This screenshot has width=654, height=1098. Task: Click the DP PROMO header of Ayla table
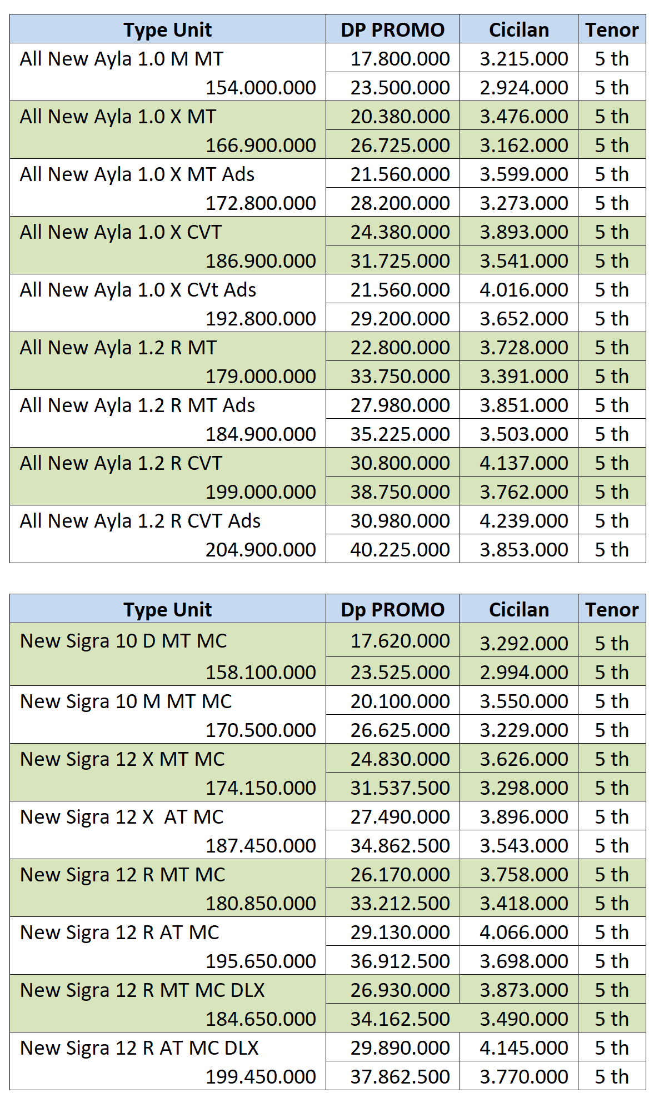pyautogui.click(x=392, y=29)
